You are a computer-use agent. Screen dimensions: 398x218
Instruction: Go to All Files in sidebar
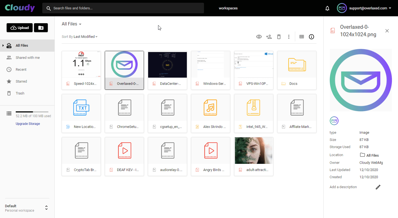[27, 45]
